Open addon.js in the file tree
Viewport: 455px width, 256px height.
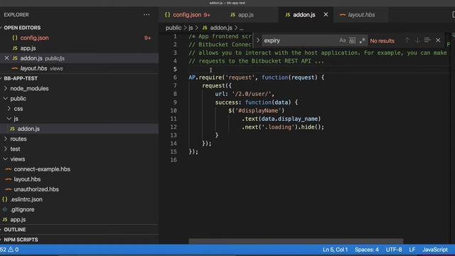[x=79, y=129]
